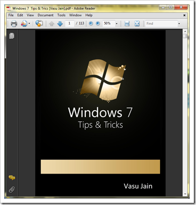Expand the zoom level dropdown arrow
This screenshot has height=205, width=196.
coord(117,23)
